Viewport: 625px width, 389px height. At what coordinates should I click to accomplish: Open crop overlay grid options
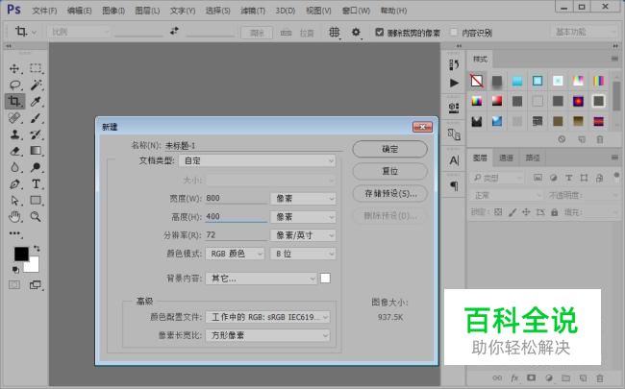tap(335, 32)
